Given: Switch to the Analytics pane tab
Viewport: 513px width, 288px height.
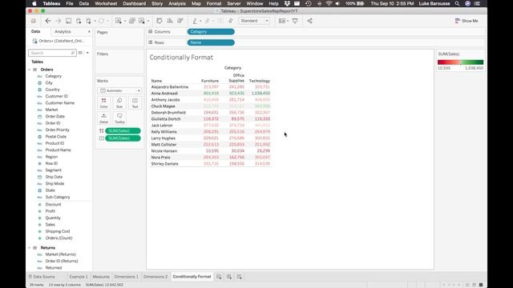Looking at the screenshot, I should tap(63, 32).
